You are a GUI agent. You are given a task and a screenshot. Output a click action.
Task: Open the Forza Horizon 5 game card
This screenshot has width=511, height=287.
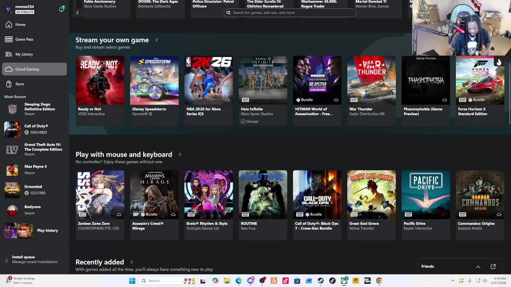point(480,90)
